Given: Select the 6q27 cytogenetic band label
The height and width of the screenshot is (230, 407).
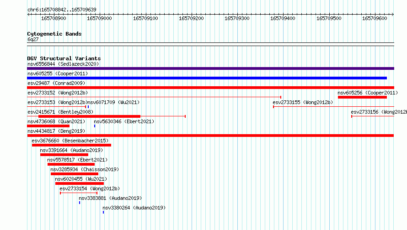Looking at the screenshot, I should 33,39.
